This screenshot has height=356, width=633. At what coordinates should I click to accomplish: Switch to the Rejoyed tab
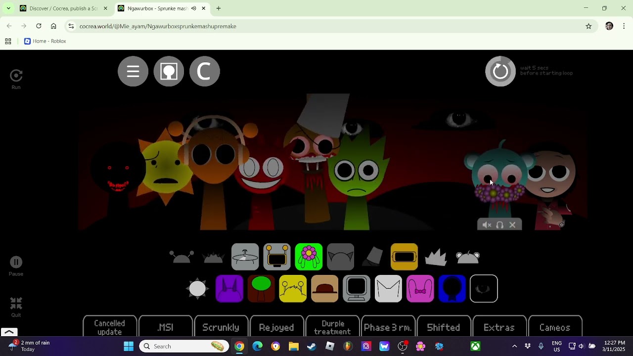pos(277,327)
